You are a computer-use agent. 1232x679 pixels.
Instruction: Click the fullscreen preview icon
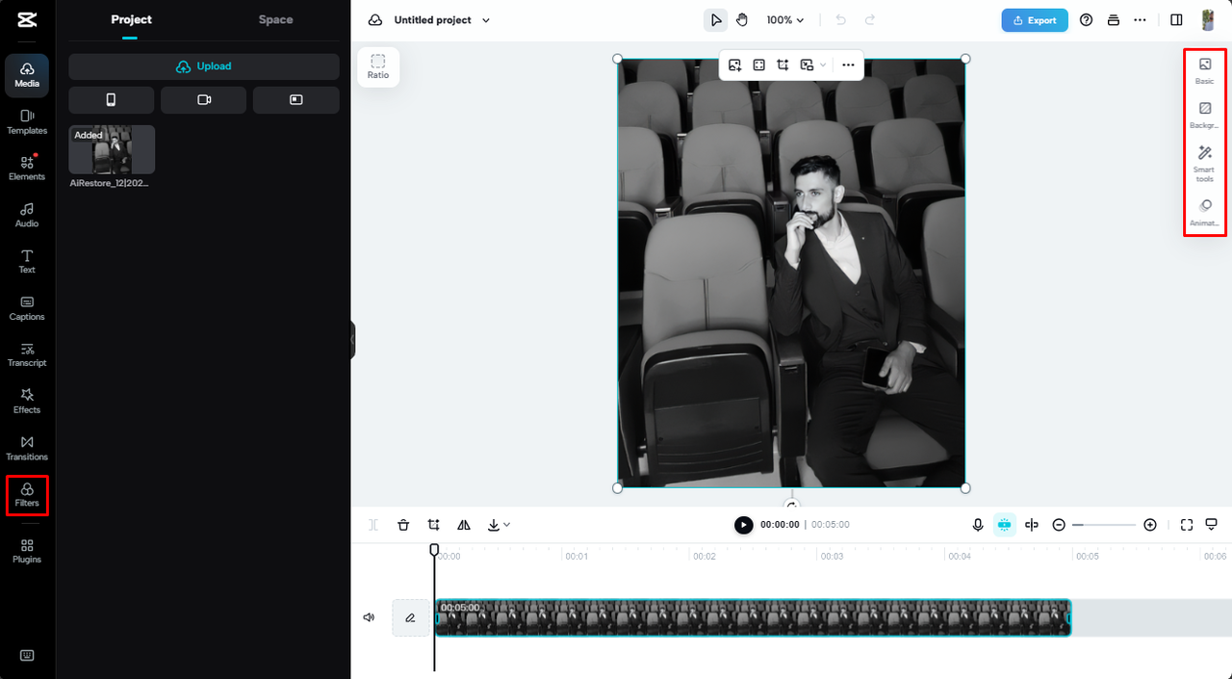point(1187,525)
